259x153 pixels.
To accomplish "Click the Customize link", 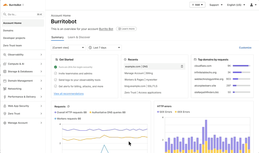I will pyautogui.click(x=245, y=48).
